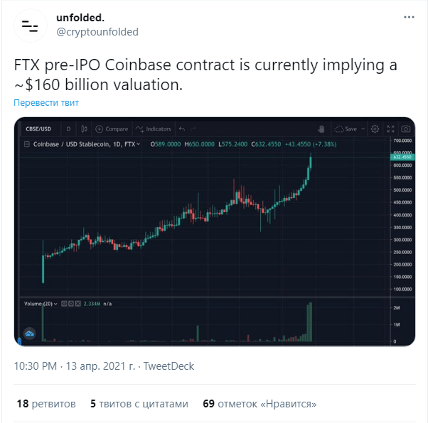The width and height of the screenshot is (428, 423).
Task: Expand the Save dropdown arrow
Action: pos(363,129)
